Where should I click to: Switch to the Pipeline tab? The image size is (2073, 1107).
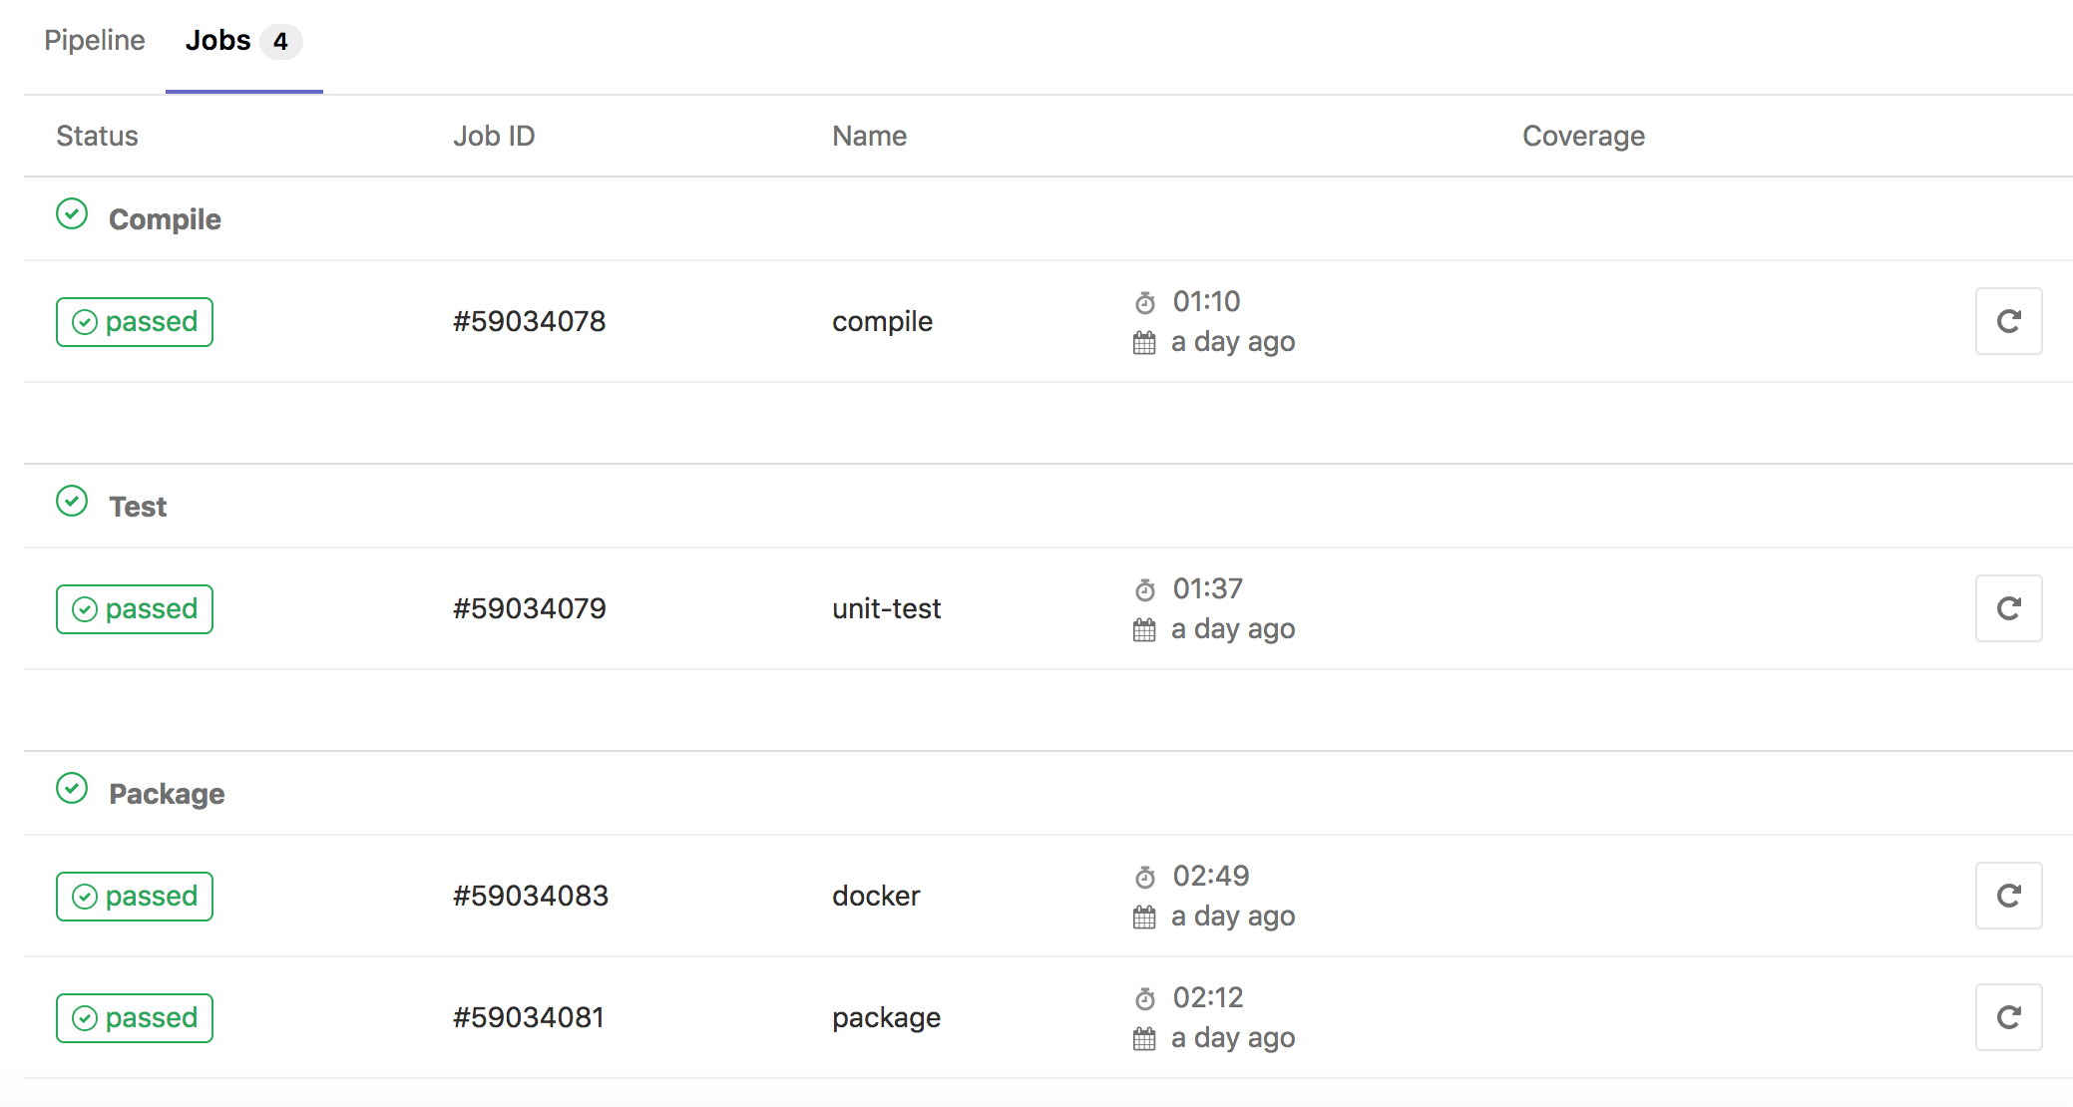[95, 41]
